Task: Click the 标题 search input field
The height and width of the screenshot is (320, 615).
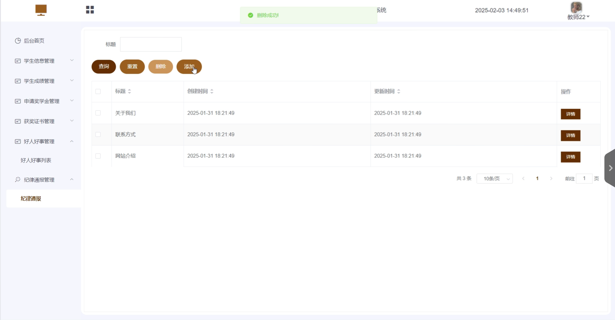Action: point(151,44)
